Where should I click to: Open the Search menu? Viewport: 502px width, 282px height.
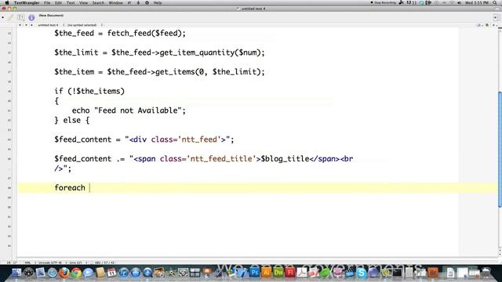coord(98,2)
